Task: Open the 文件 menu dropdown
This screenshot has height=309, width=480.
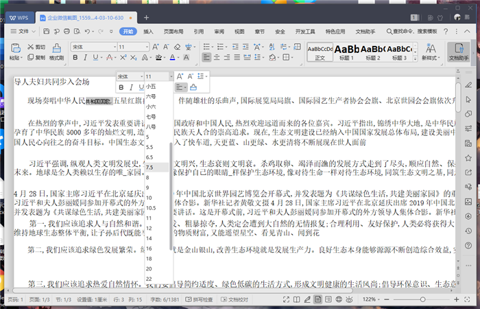Action: coord(23,32)
